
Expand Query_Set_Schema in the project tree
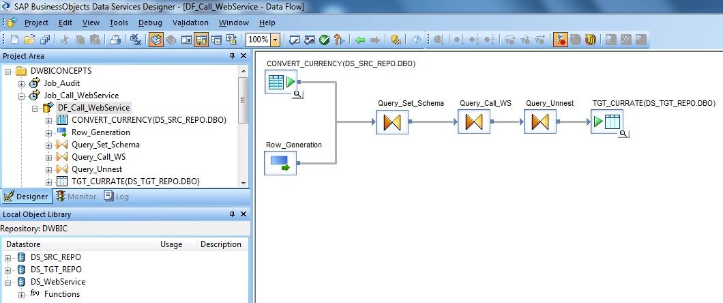pyautogui.click(x=49, y=145)
